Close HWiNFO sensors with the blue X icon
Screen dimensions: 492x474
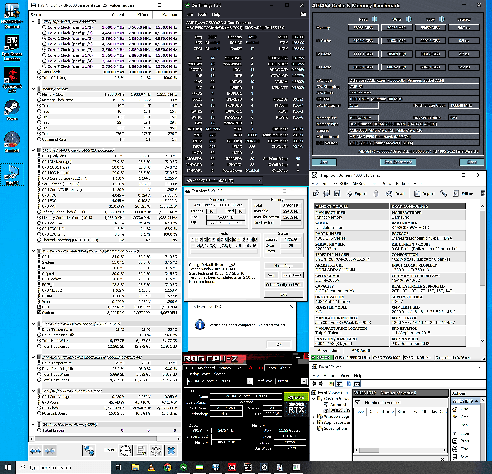pos(171,451)
